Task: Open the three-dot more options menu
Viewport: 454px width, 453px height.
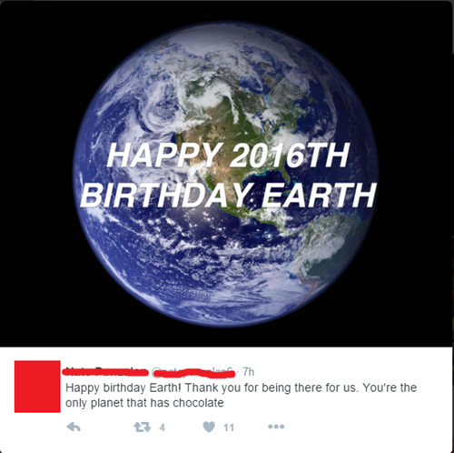Action: point(276,427)
